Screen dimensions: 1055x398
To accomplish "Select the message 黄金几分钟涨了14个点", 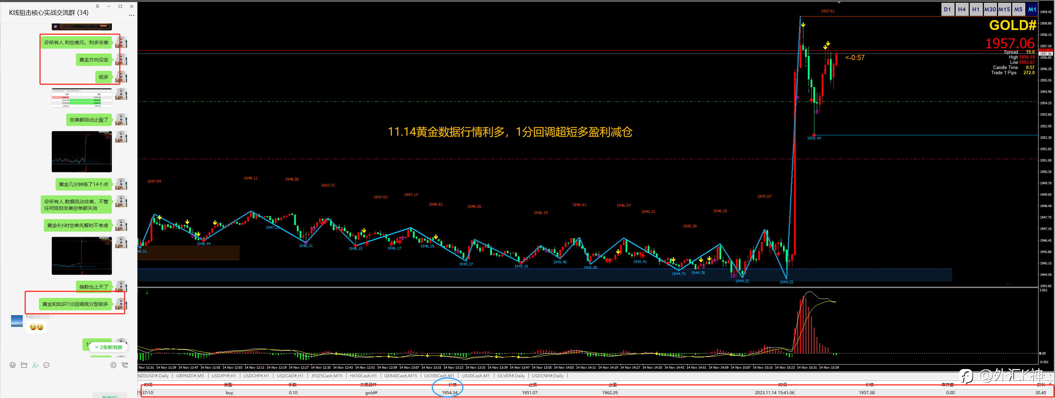I will (84, 184).
